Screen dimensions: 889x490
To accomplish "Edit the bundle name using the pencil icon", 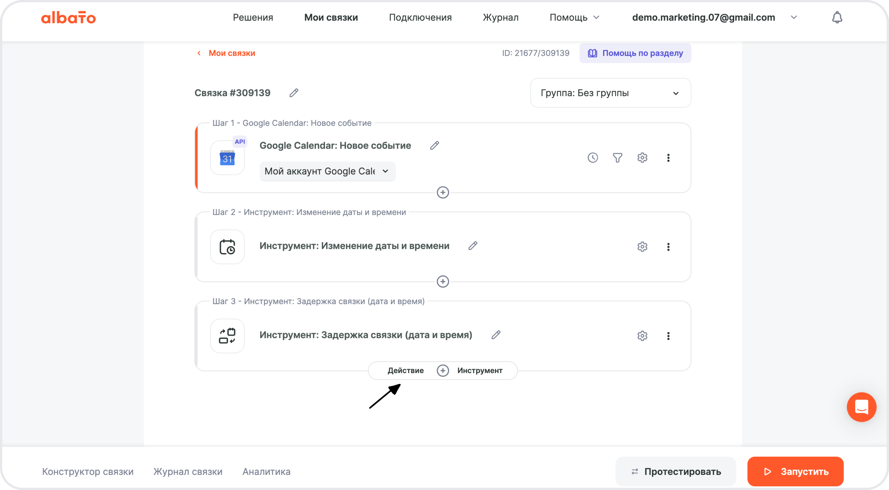I will 294,93.
